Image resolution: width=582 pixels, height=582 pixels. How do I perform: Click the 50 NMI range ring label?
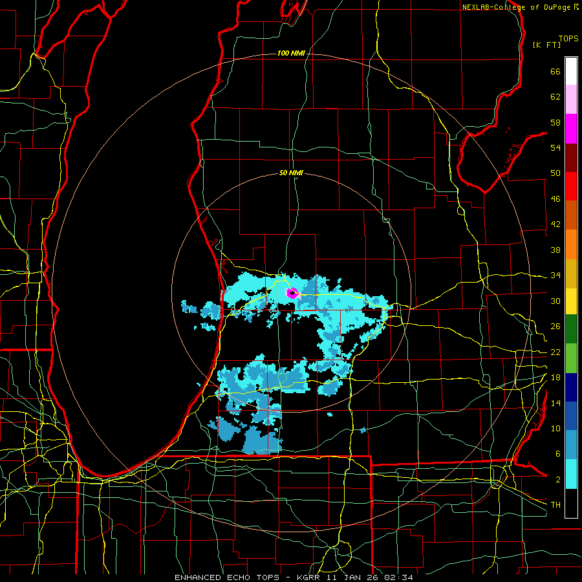click(291, 173)
